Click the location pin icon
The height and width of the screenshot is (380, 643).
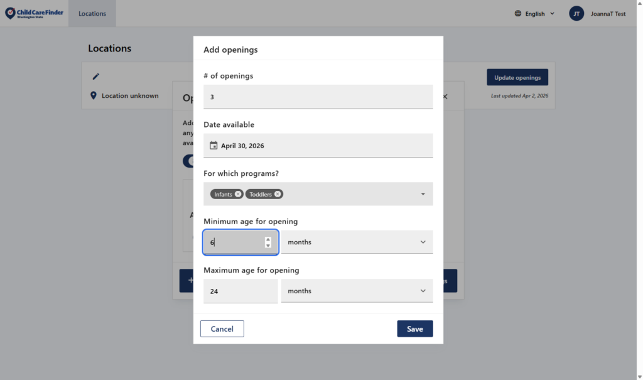pos(94,95)
